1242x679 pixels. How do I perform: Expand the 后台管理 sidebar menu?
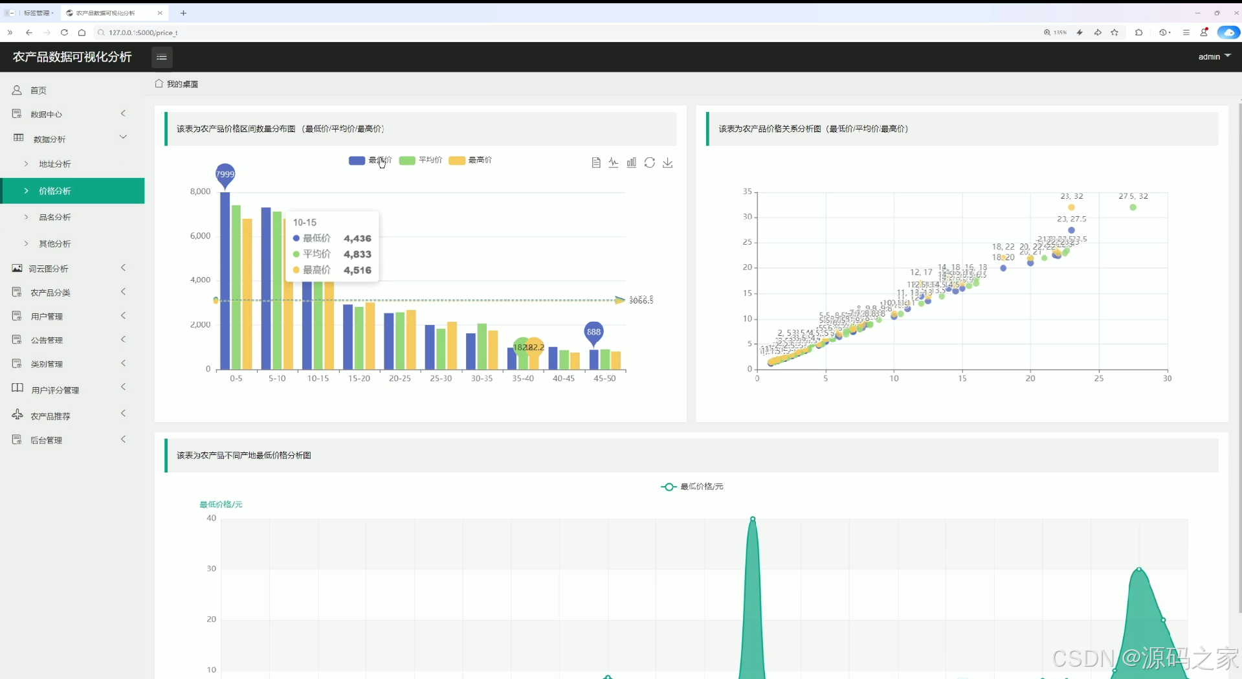click(x=72, y=440)
